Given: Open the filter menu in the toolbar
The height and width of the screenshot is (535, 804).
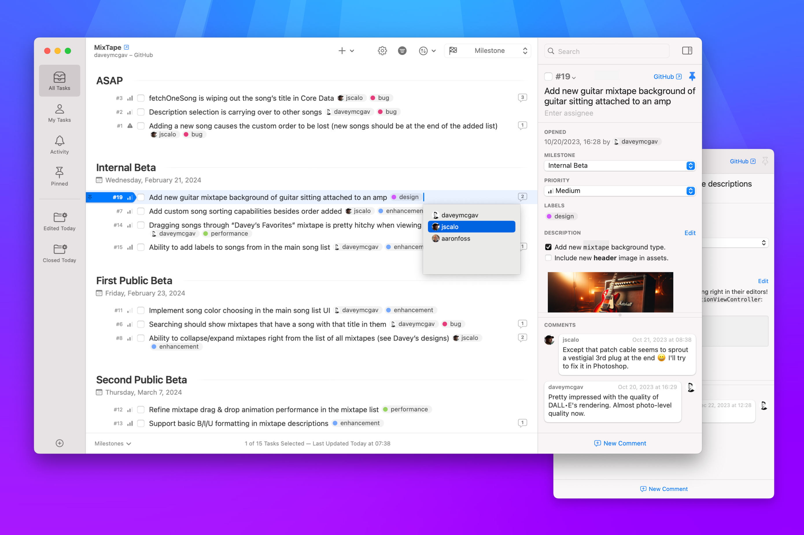Looking at the screenshot, I should pos(402,51).
